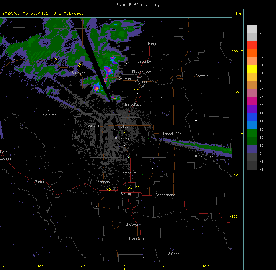The height and width of the screenshot is (270, 276).
Task: Click the Strathmore label
Action: (165, 195)
